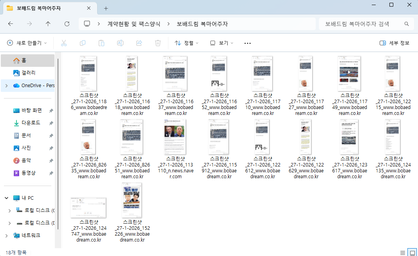Go up one folder level

click(x=48, y=24)
